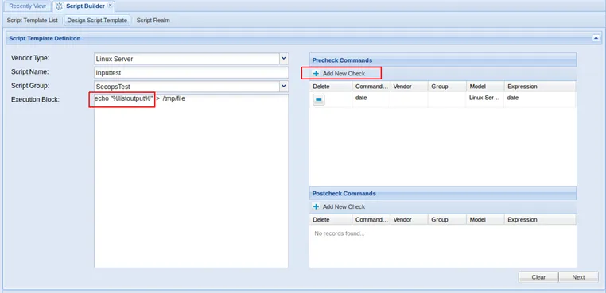The width and height of the screenshot is (606, 293).
Task: Add New Check under Postcheck Commands
Action: pos(339,206)
